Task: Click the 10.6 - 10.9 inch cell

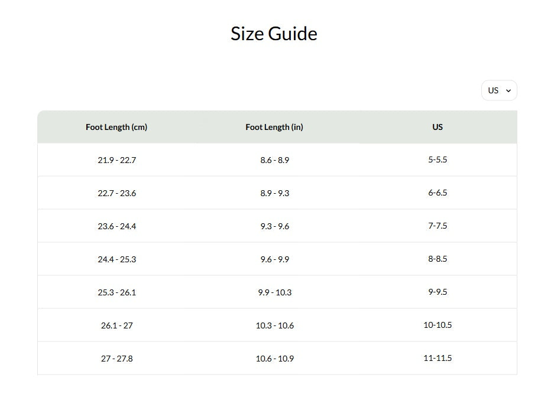Action: pos(274,358)
